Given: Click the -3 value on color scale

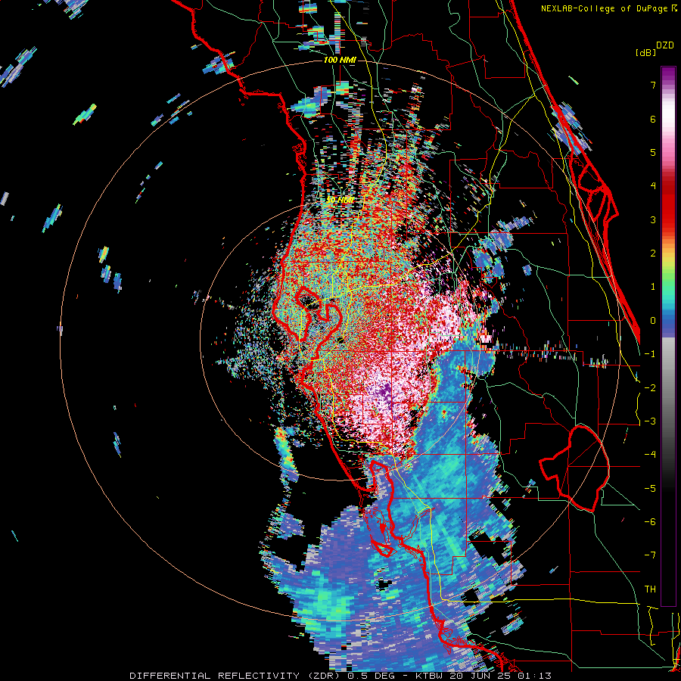Looking at the screenshot, I should coord(650,421).
